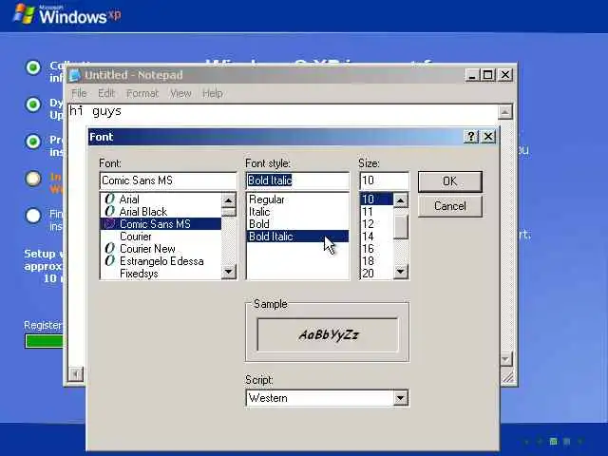Choose Bold font style
Screen dimensions: 608x456
(x=297, y=224)
